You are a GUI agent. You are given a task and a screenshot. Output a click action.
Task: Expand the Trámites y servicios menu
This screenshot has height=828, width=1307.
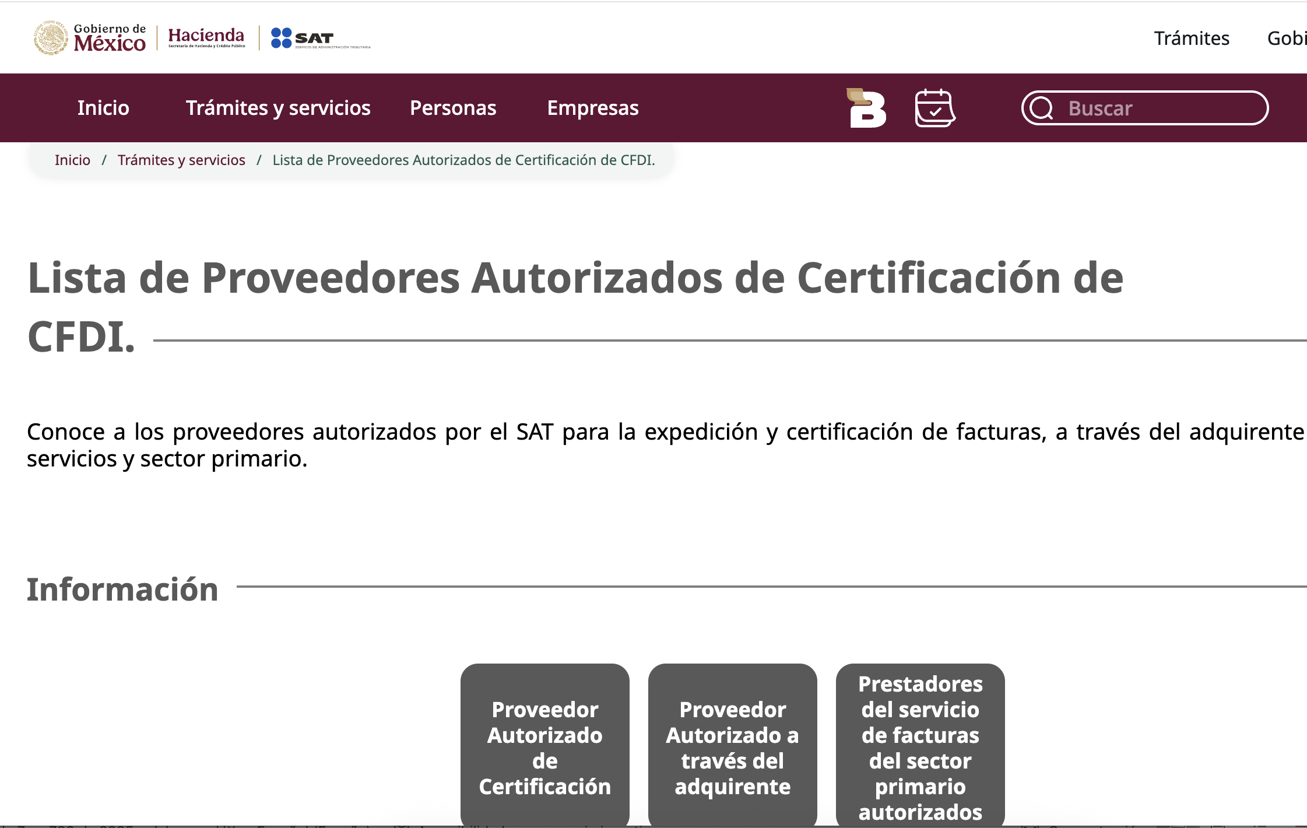click(278, 108)
